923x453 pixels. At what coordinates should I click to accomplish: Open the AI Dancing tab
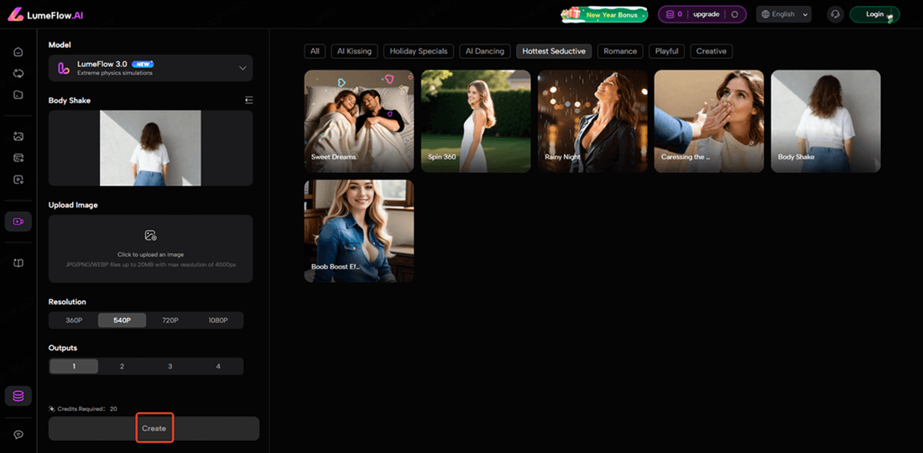484,51
